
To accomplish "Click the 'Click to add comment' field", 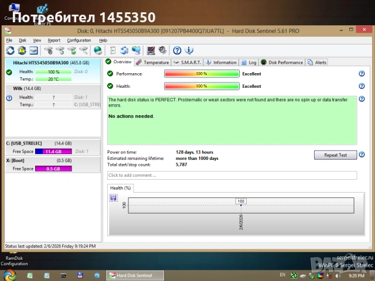I will click(x=232, y=175).
